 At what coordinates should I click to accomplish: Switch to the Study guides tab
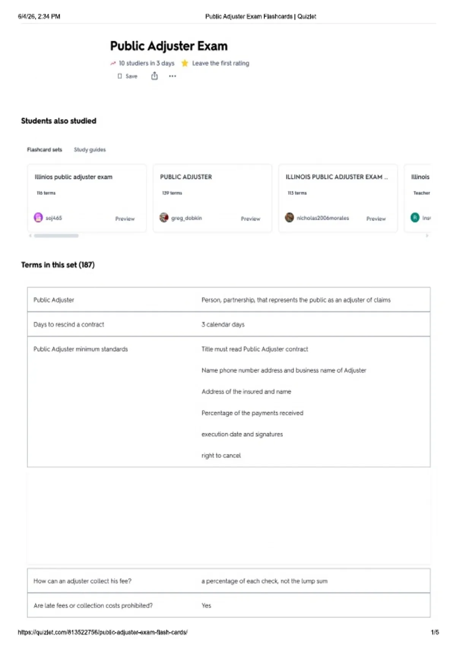pos(90,150)
